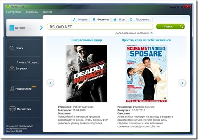Click release date 20.04.2010
Viewport: 198px width, 140px height.
[x=79, y=110]
